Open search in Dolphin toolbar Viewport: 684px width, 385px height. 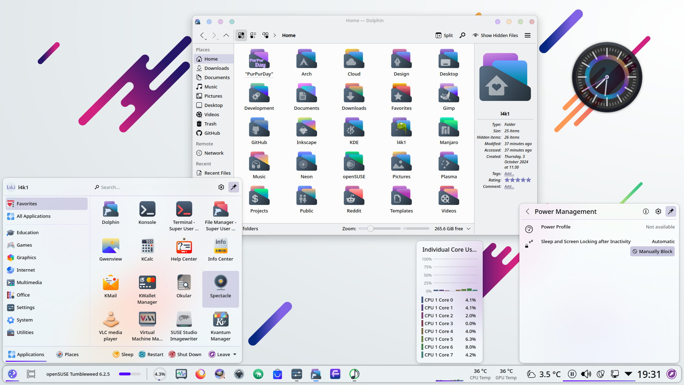click(x=462, y=35)
